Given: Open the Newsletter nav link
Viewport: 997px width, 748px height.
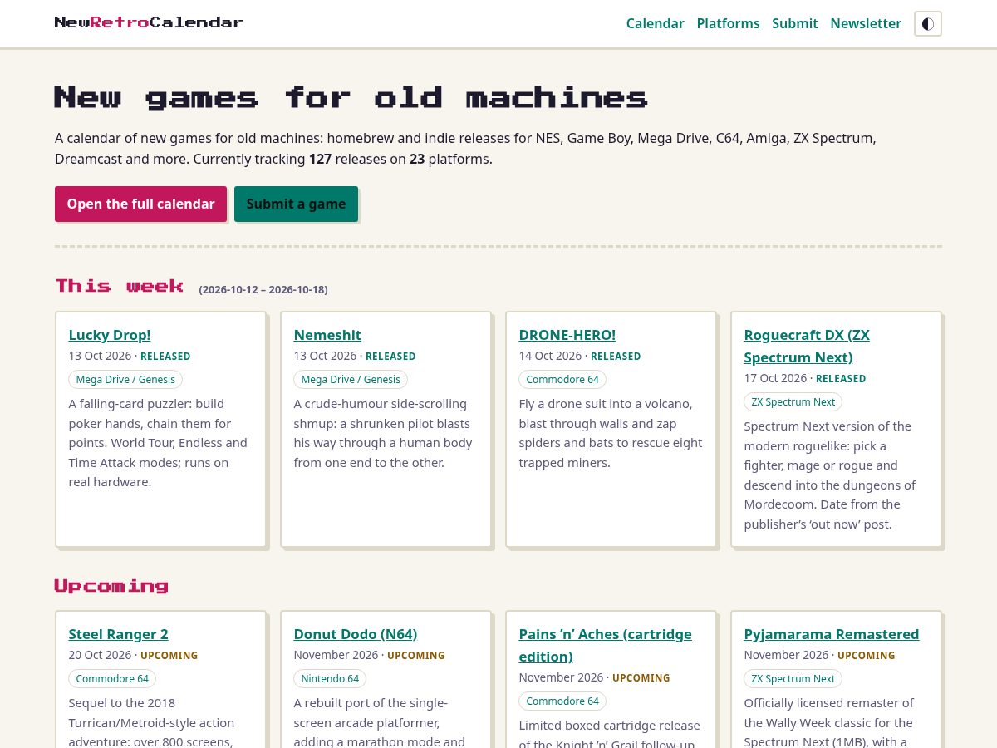Looking at the screenshot, I should tap(866, 23).
